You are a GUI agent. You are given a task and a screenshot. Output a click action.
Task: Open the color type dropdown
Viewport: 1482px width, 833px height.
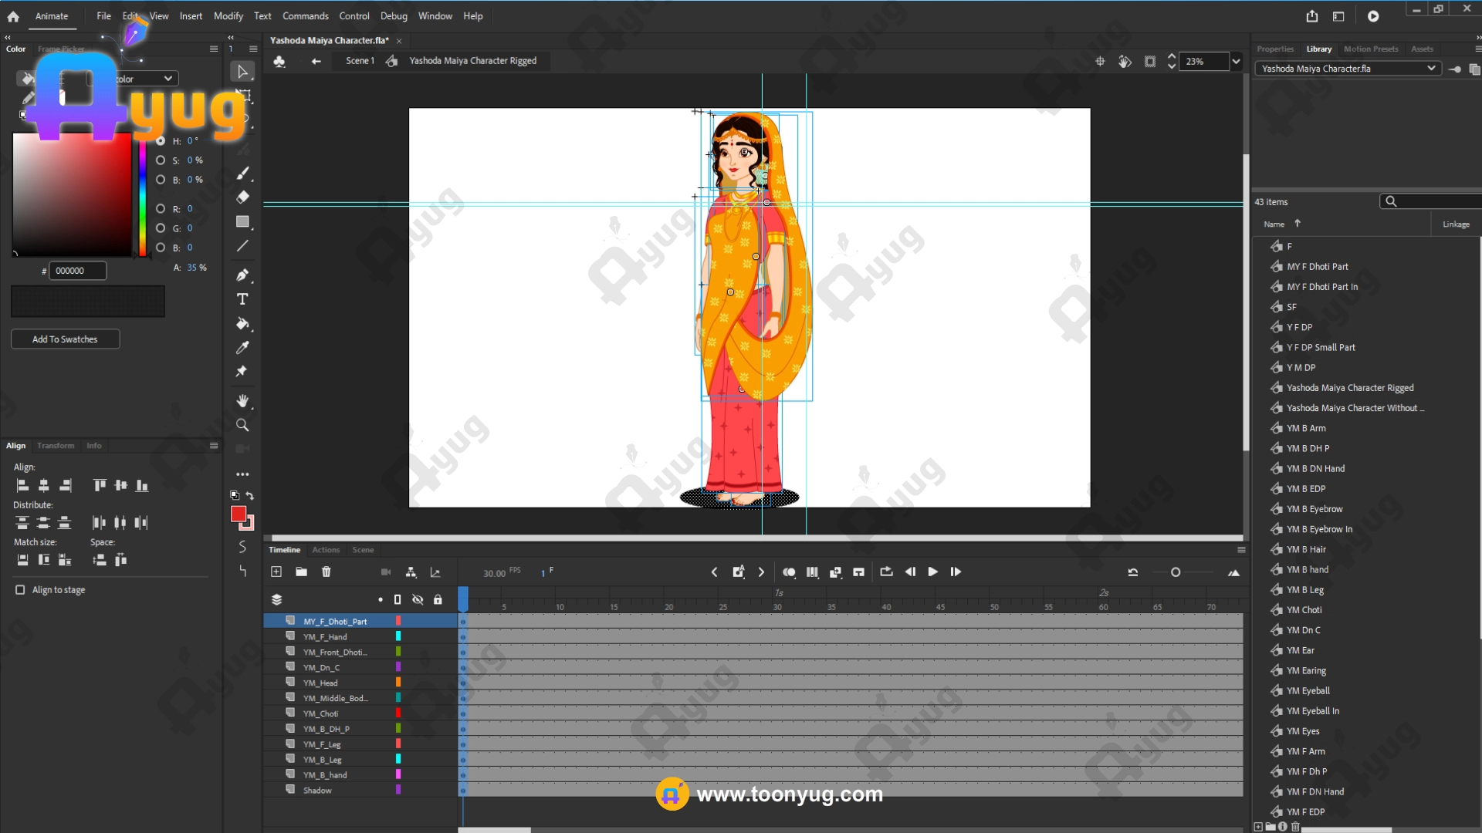[x=167, y=79]
